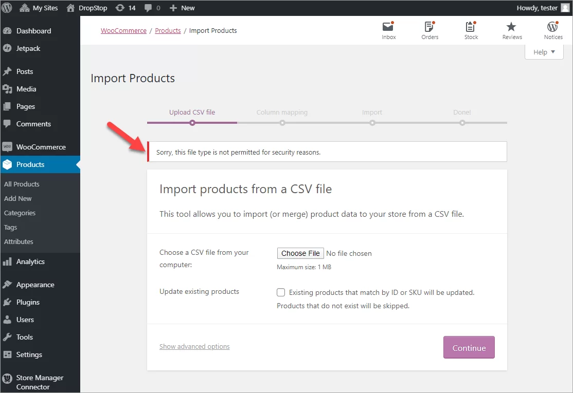573x393 pixels.
Task: Follow the WooCommerce breadcrumb link
Action: [123, 30]
